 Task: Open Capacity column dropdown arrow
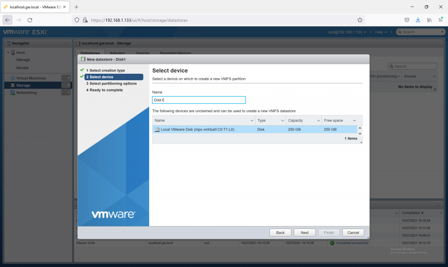click(x=318, y=120)
